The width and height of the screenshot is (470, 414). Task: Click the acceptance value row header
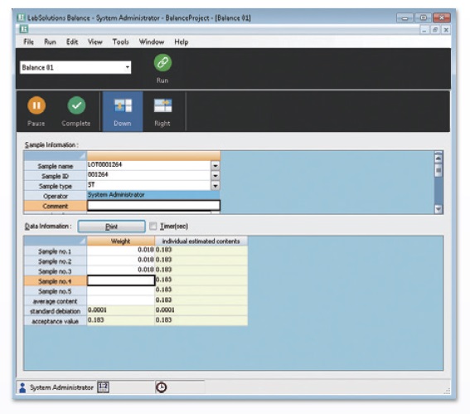56,321
